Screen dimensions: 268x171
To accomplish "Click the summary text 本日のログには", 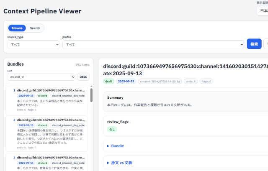I will 150,105.
